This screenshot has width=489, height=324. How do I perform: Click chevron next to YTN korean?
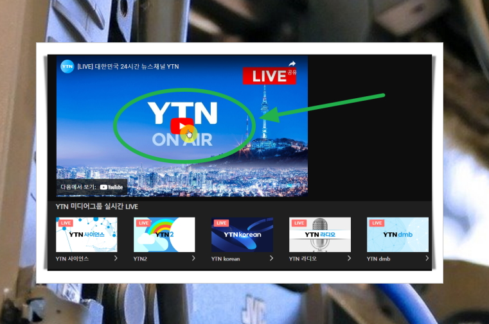[271, 259]
